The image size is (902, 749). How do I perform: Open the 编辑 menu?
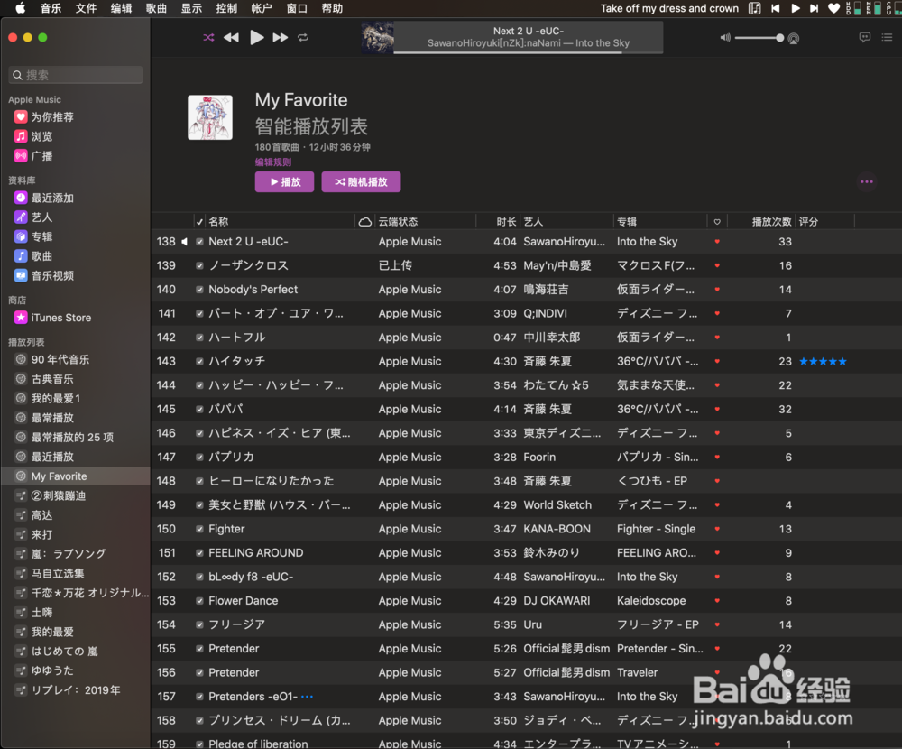pyautogui.click(x=121, y=8)
